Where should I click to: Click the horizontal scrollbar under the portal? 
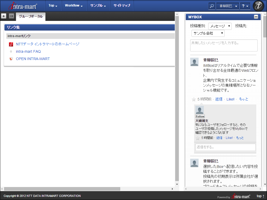[x=62, y=189]
